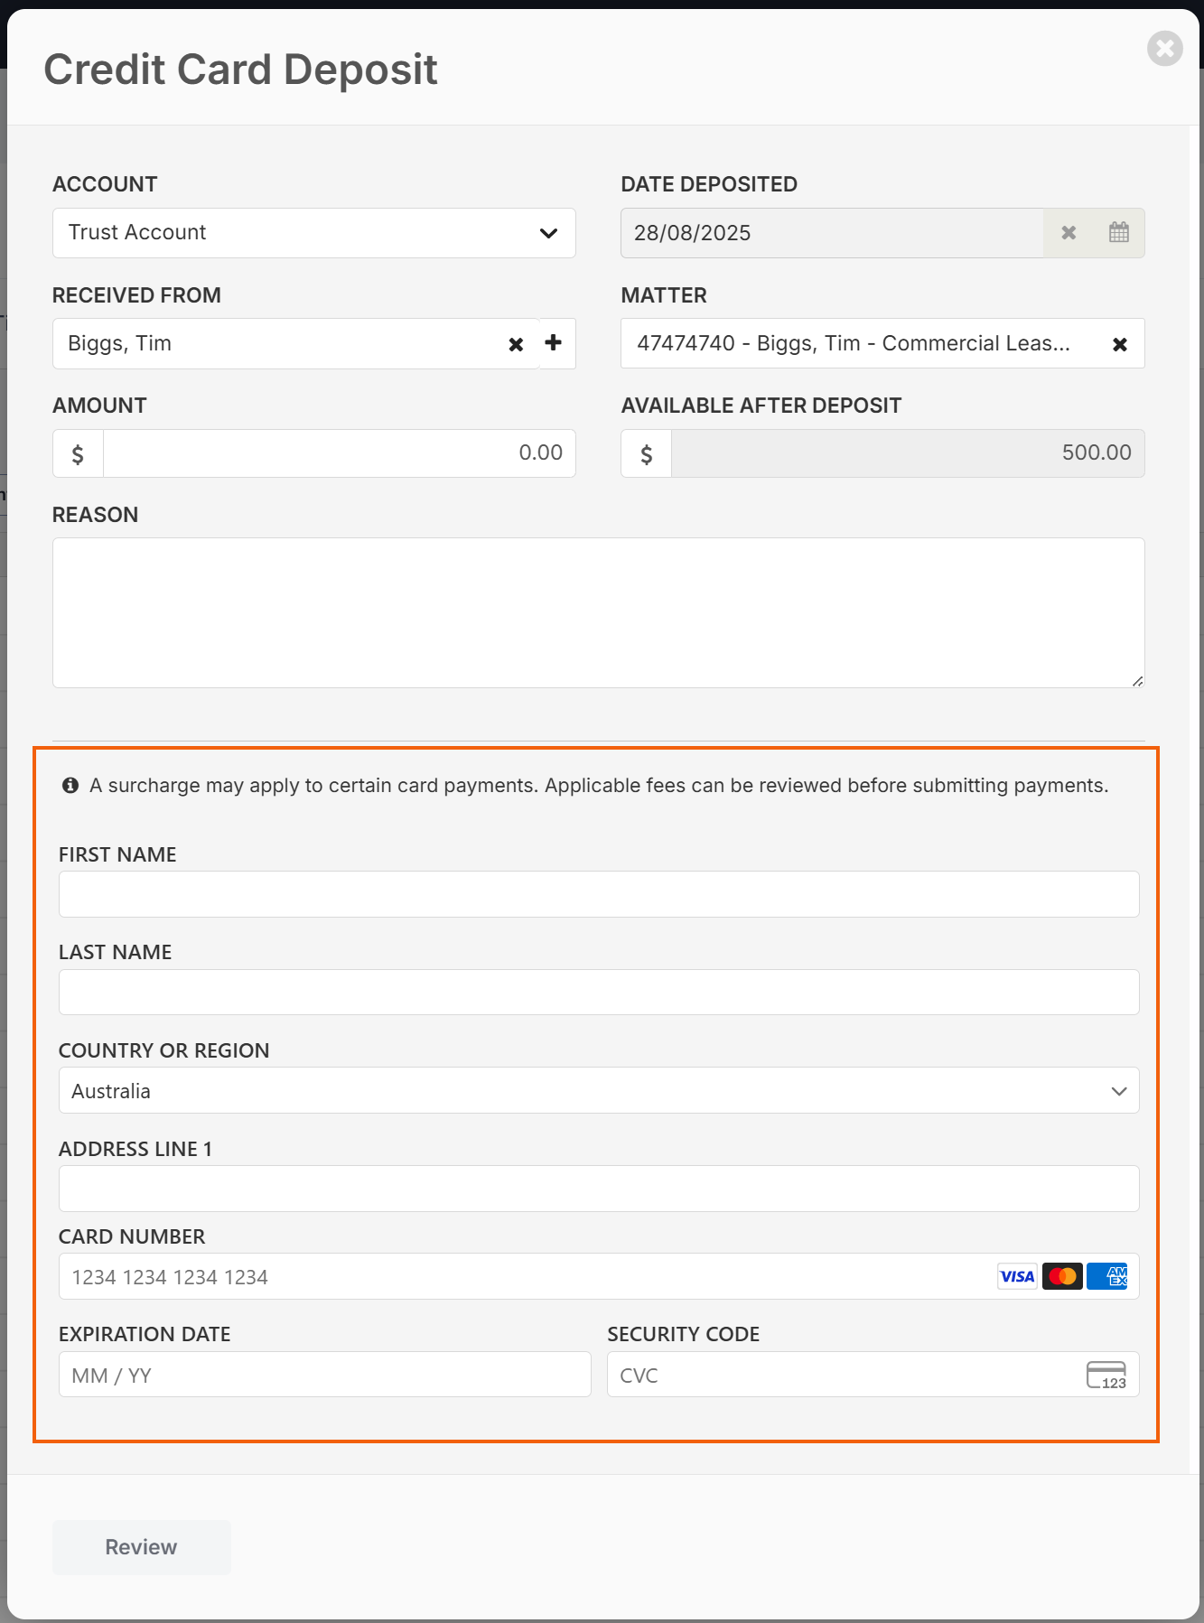Click the Visa card logo

1017,1276
